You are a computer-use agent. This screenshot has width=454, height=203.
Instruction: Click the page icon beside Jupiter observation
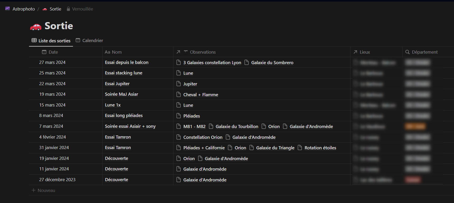point(179,84)
